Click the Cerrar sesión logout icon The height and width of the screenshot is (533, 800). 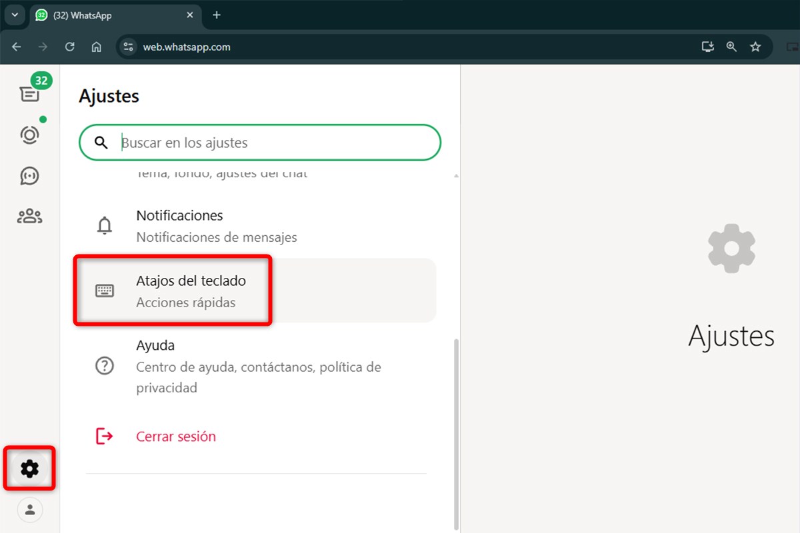click(x=105, y=436)
